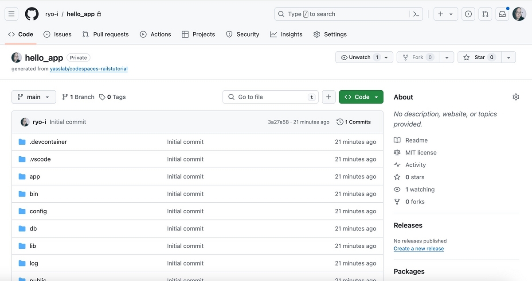
Task: Click the Add file plus button
Action: click(329, 97)
